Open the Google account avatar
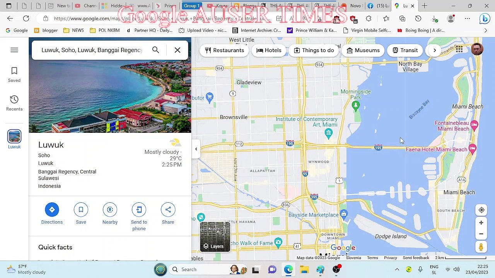 [477, 49]
